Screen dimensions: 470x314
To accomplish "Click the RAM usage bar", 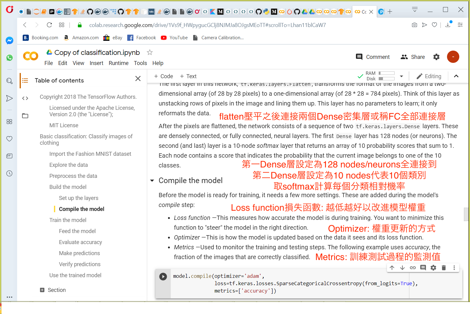I will (x=387, y=73).
